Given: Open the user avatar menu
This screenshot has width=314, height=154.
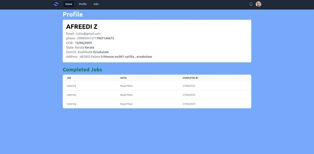Looking at the screenshot, I should (x=258, y=4).
